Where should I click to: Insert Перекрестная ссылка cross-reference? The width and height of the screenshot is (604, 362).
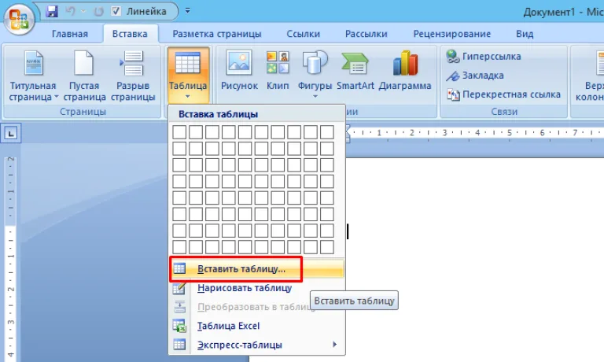tap(503, 94)
